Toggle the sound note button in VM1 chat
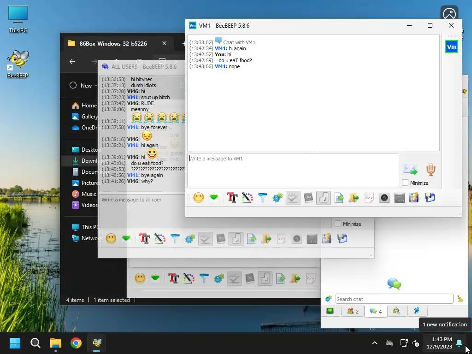 (324, 198)
